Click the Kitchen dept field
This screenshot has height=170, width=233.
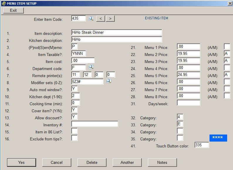(x=75, y=96)
